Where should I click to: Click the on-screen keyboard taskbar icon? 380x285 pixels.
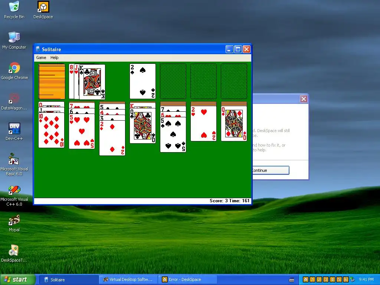tap(292, 280)
